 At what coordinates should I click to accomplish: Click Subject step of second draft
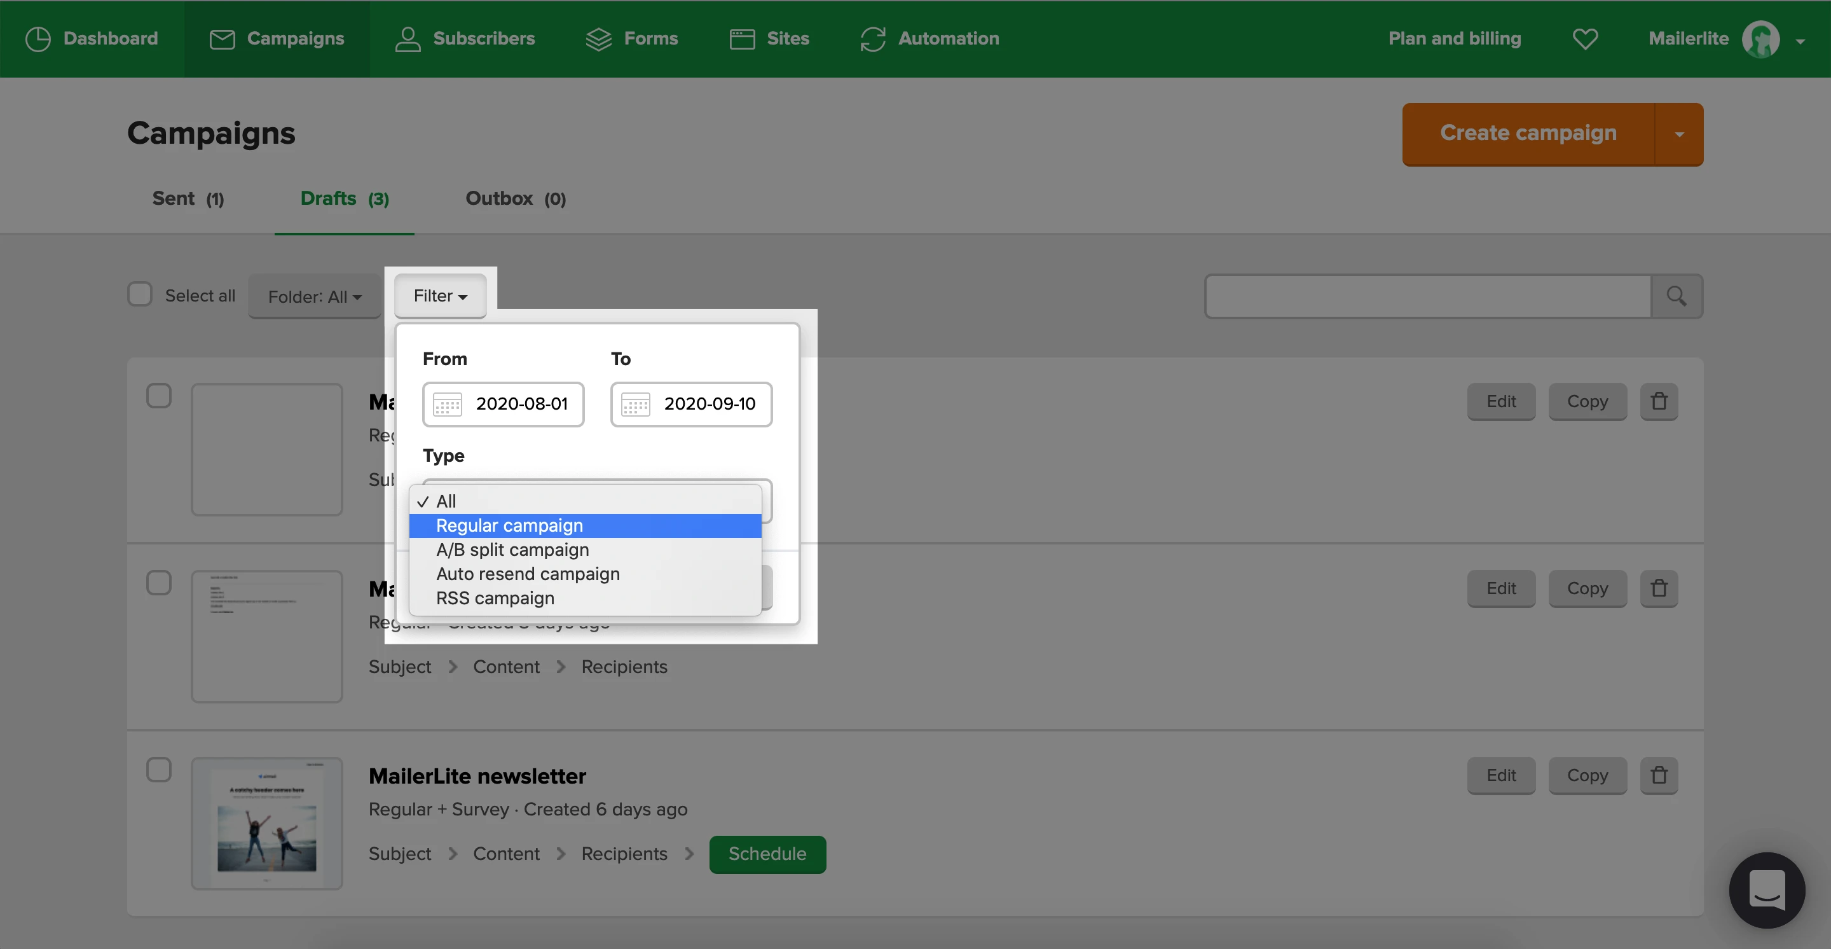point(399,667)
